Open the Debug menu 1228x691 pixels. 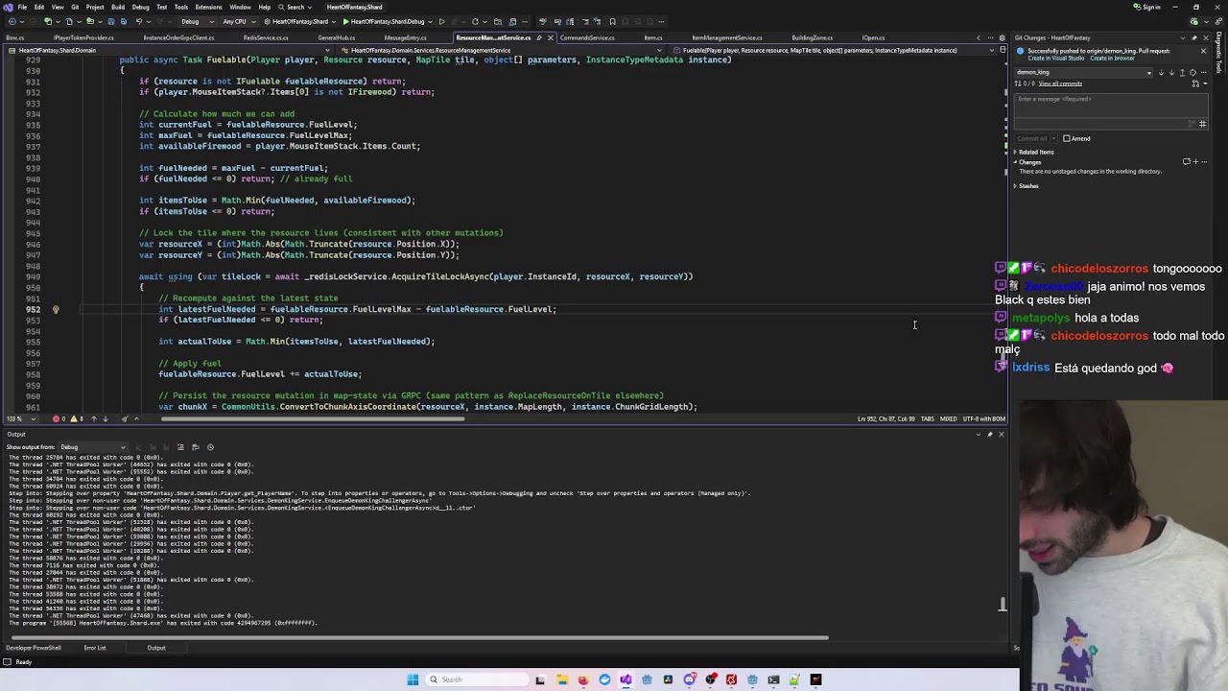(x=140, y=7)
